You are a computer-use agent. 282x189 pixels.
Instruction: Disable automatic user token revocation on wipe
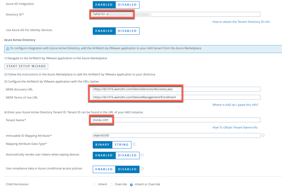click(x=127, y=155)
